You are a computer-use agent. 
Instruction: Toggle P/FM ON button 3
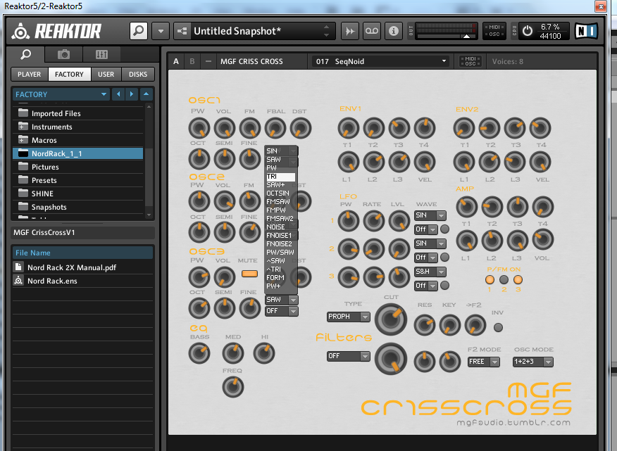(518, 279)
